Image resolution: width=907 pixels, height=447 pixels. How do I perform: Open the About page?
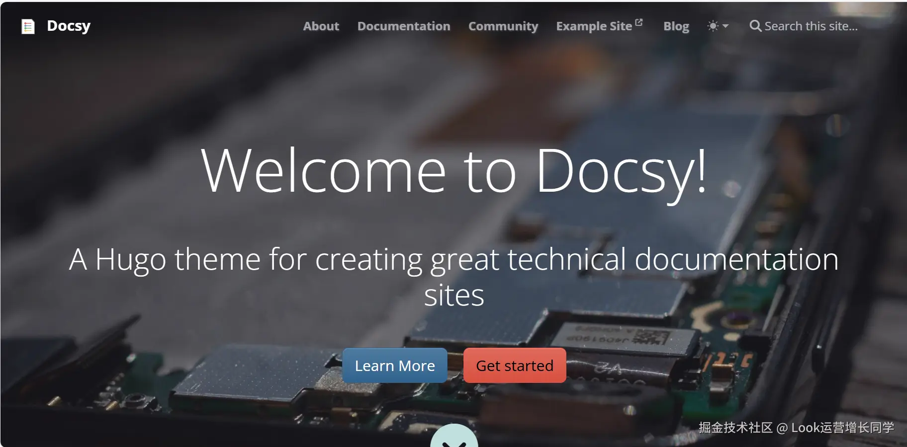[321, 26]
